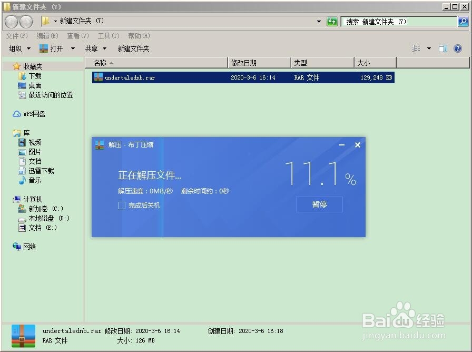Viewport: 472px width, 352px height.
Task: Open the 查看(V) menu
Action: [x=78, y=36]
